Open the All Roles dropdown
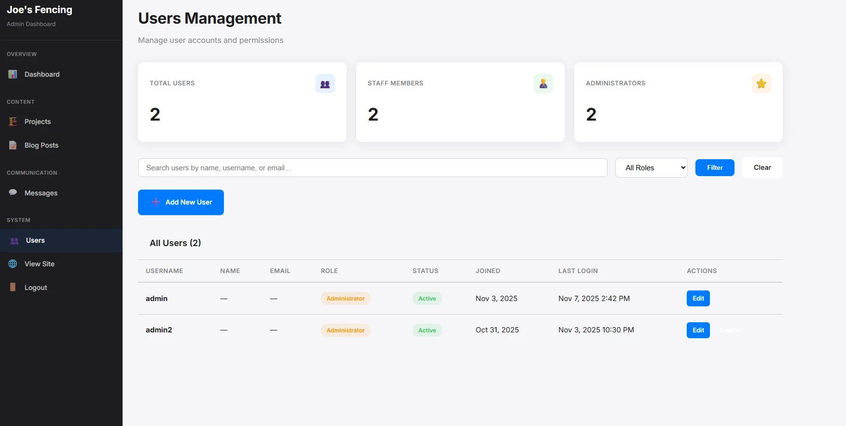The width and height of the screenshot is (846, 426). point(652,168)
